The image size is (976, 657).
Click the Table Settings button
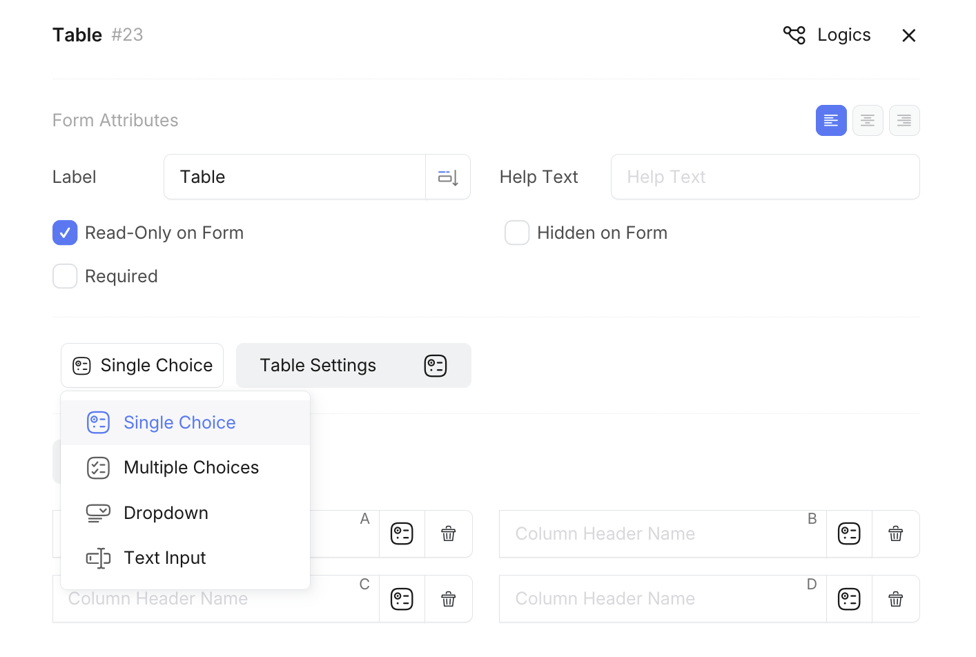353,366
